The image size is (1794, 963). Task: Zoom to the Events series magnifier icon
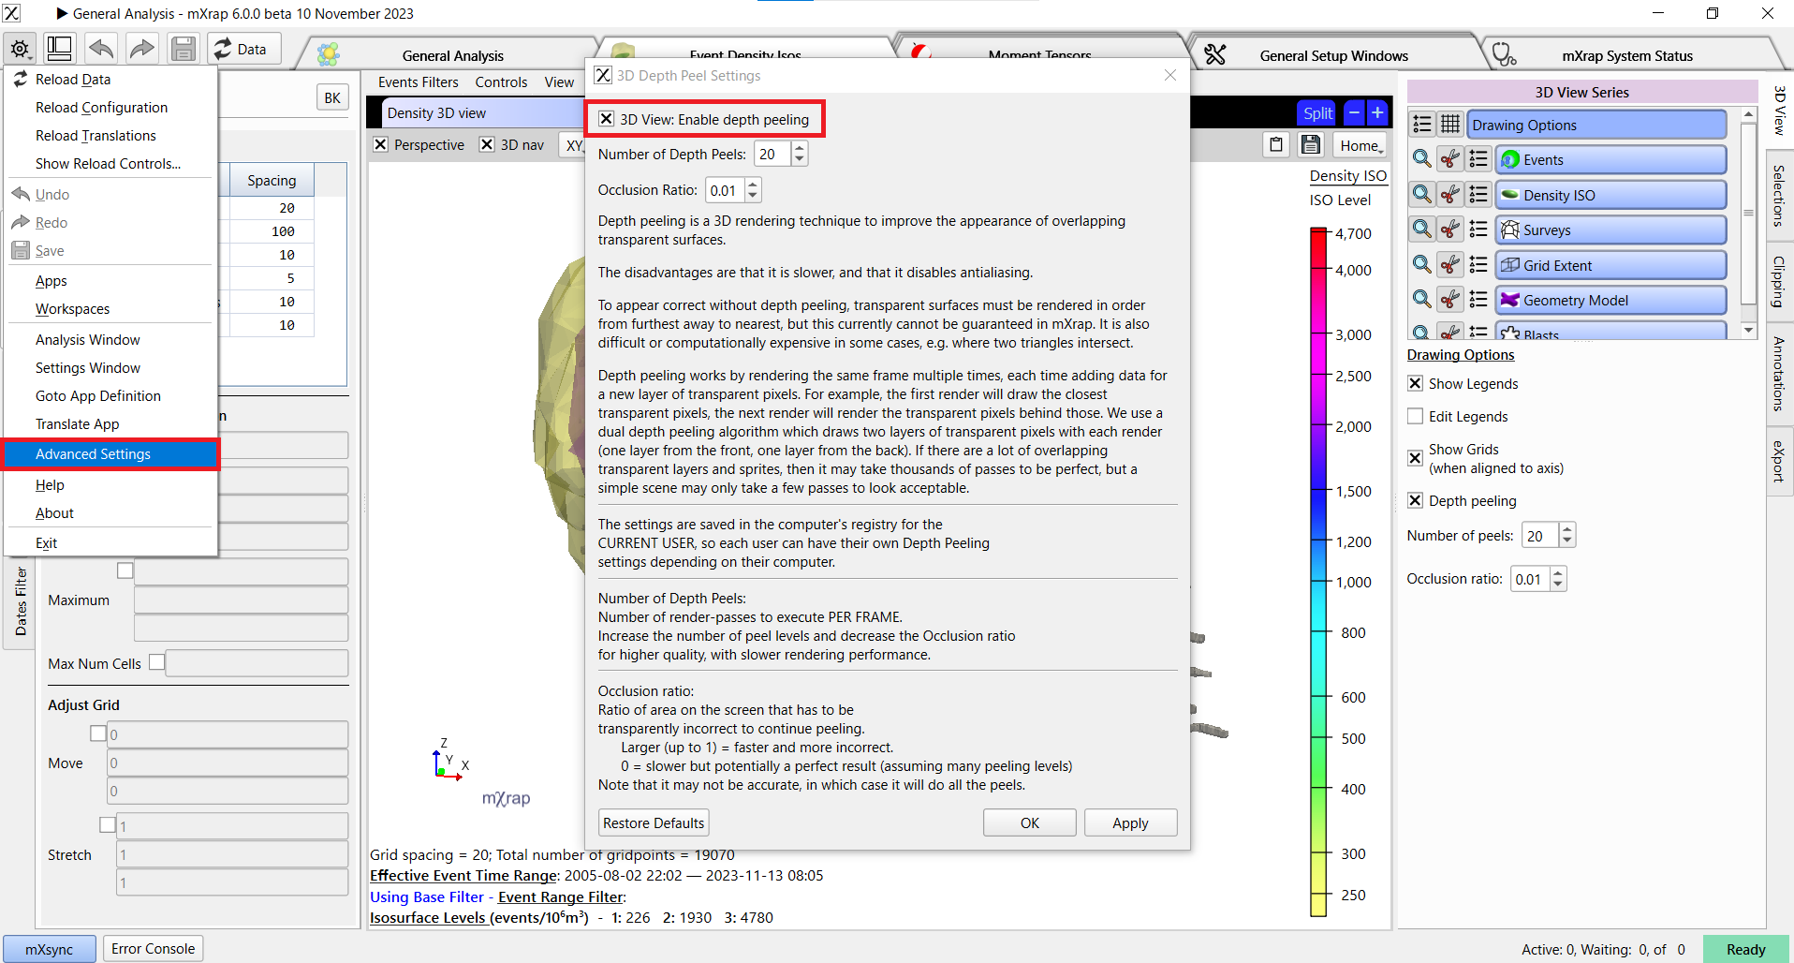point(1421,160)
